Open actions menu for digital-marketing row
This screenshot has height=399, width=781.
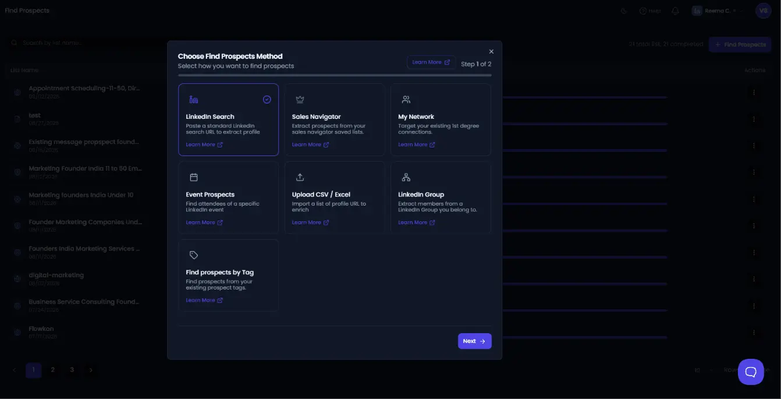pos(754,279)
